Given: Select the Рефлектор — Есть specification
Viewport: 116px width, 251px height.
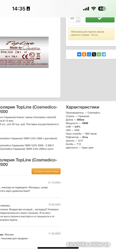Looking at the screenshot, I should coord(77,137).
